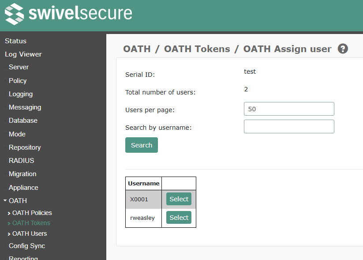Click the OATH Assign user page heading
363x260 pixels.
(x=287, y=49)
